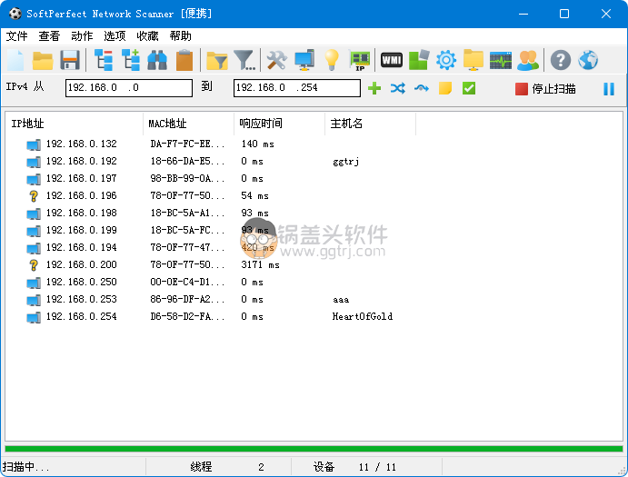This screenshot has width=628, height=477.
Task: Click the green checkmark icon
Action: click(469, 88)
